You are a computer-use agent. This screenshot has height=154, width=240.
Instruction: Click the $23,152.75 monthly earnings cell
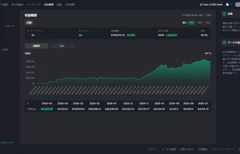128,109
